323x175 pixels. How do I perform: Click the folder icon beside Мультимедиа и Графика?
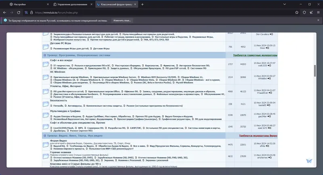(46, 115)
